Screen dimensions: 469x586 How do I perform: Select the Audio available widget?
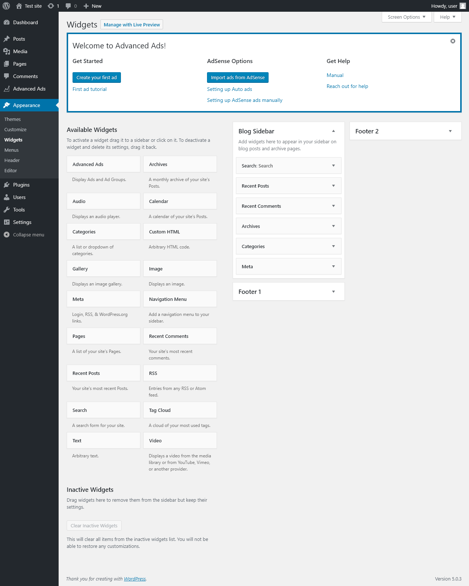pos(103,201)
